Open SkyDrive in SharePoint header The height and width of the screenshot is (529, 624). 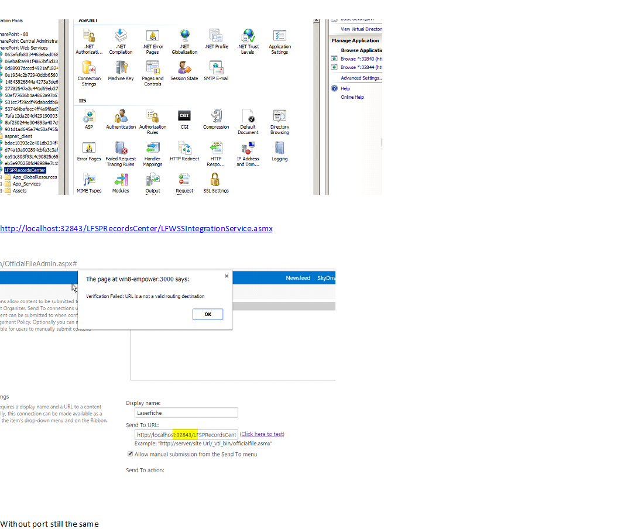pos(326,278)
